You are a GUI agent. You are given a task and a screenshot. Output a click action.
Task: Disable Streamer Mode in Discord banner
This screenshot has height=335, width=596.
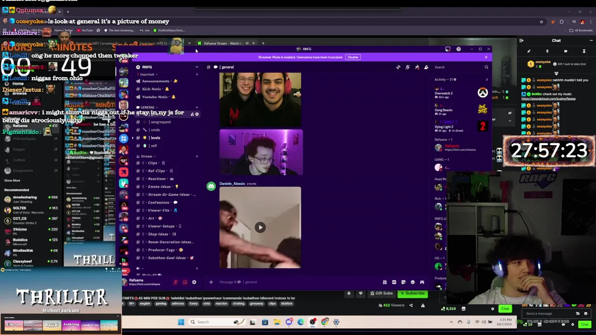[x=352, y=57]
